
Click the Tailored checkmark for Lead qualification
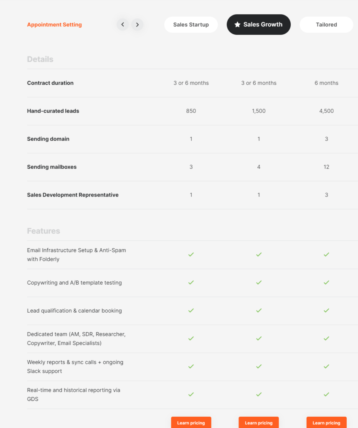point(326,311)
